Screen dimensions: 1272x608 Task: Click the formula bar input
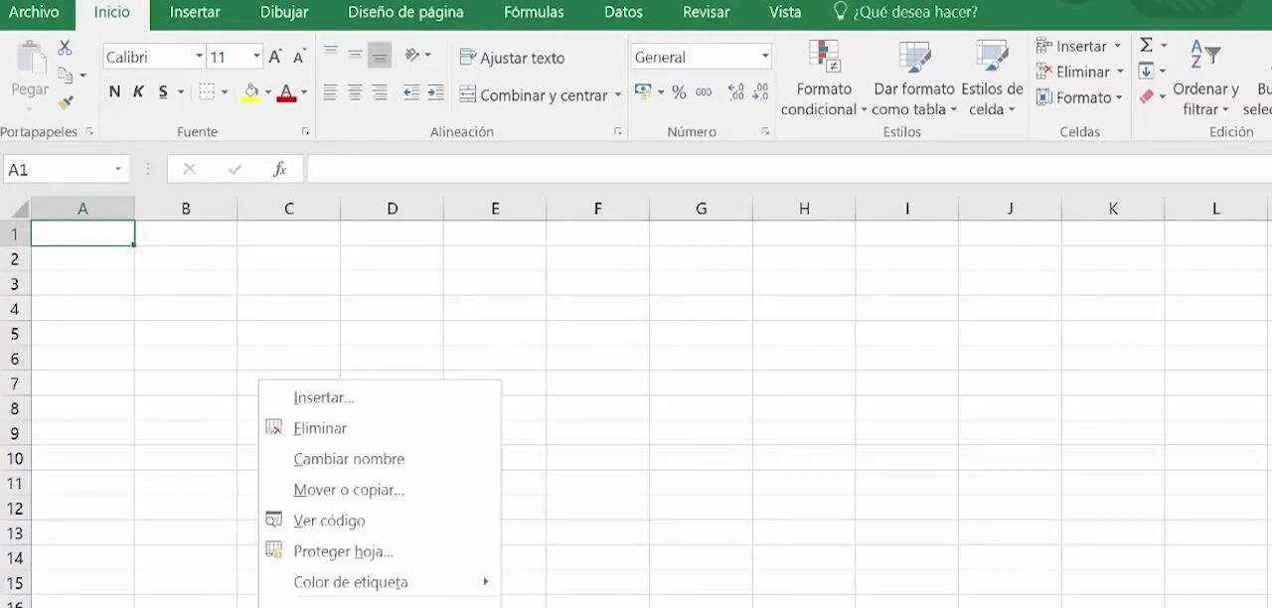tap(789, 170)
